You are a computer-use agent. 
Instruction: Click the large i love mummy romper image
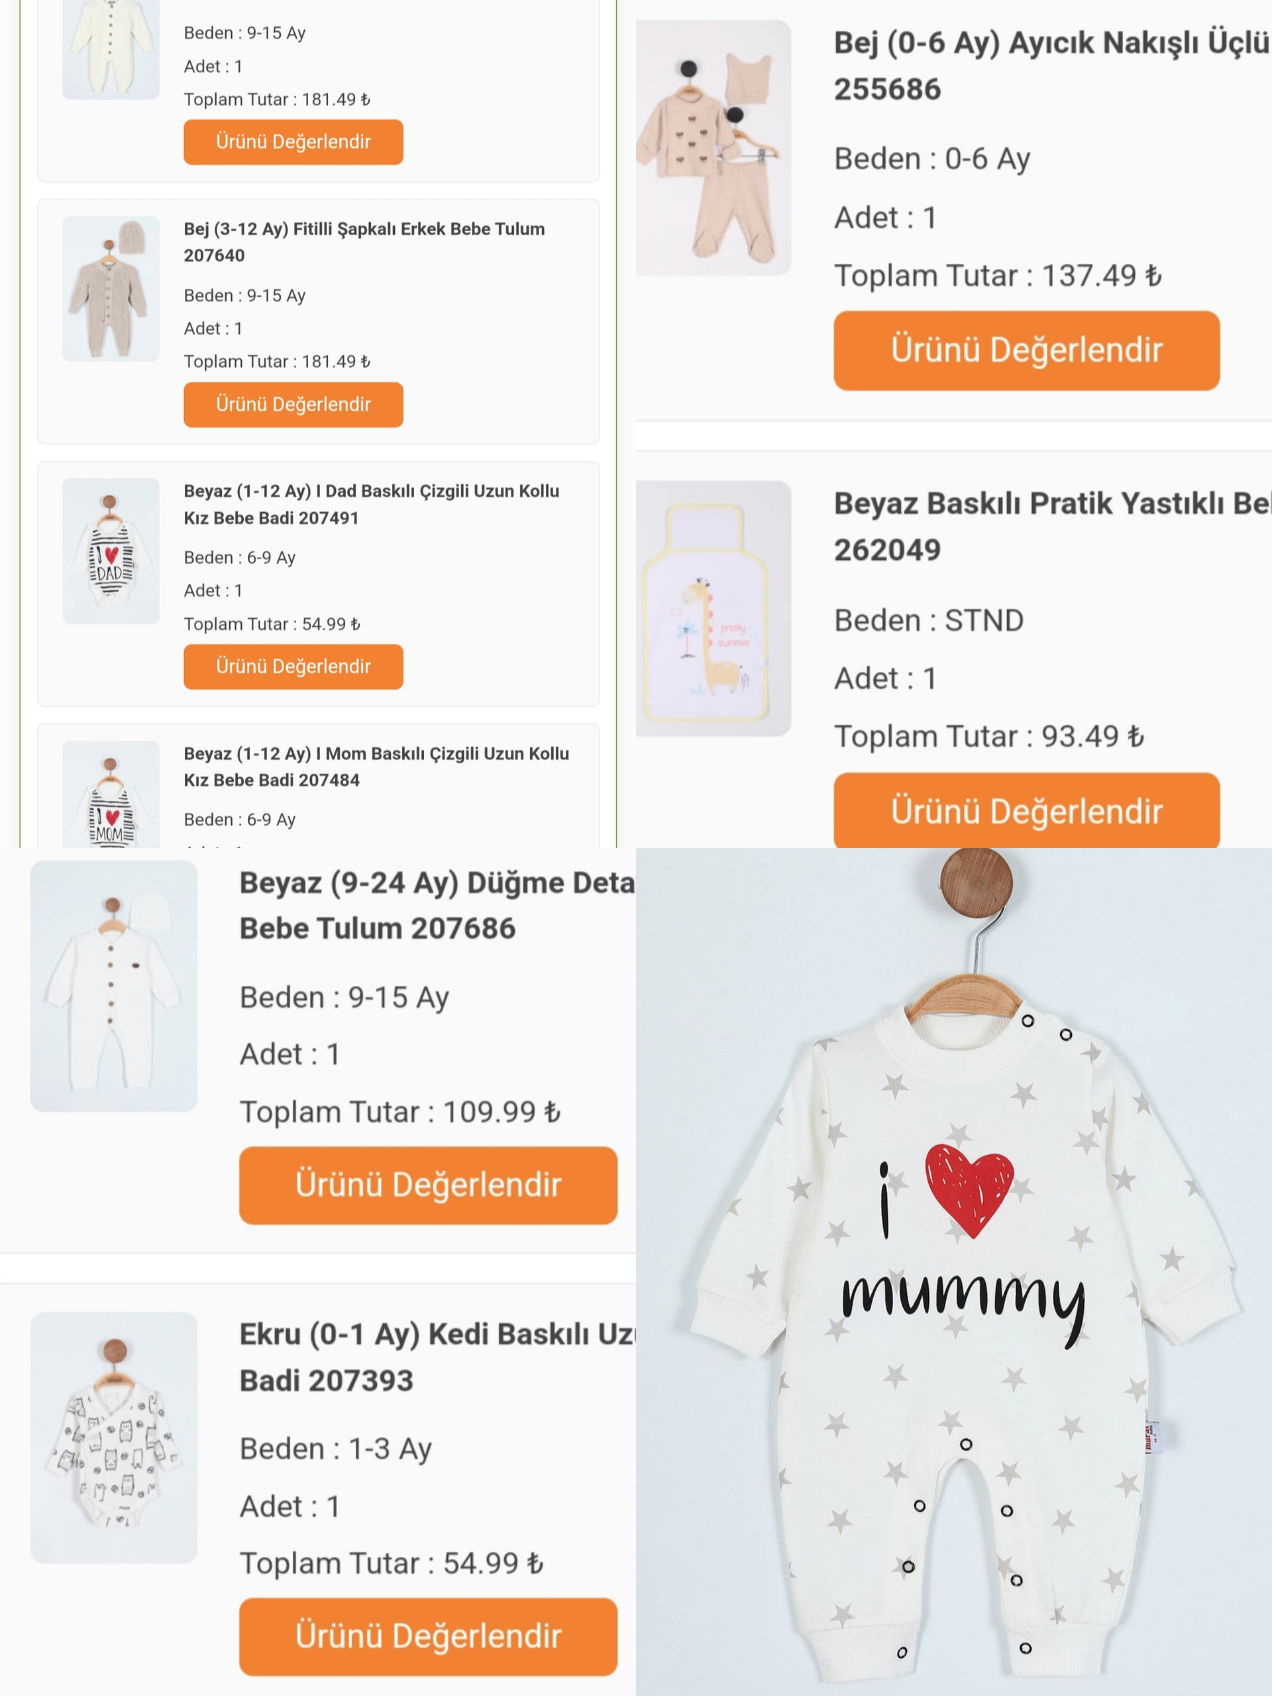click(x=954, y=1273)
